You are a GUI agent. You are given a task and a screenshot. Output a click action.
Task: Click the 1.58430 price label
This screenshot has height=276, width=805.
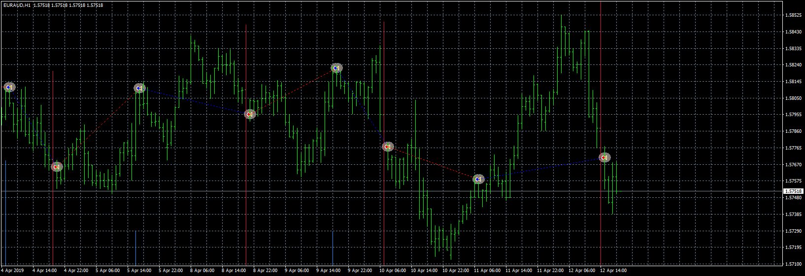[793, 32]
